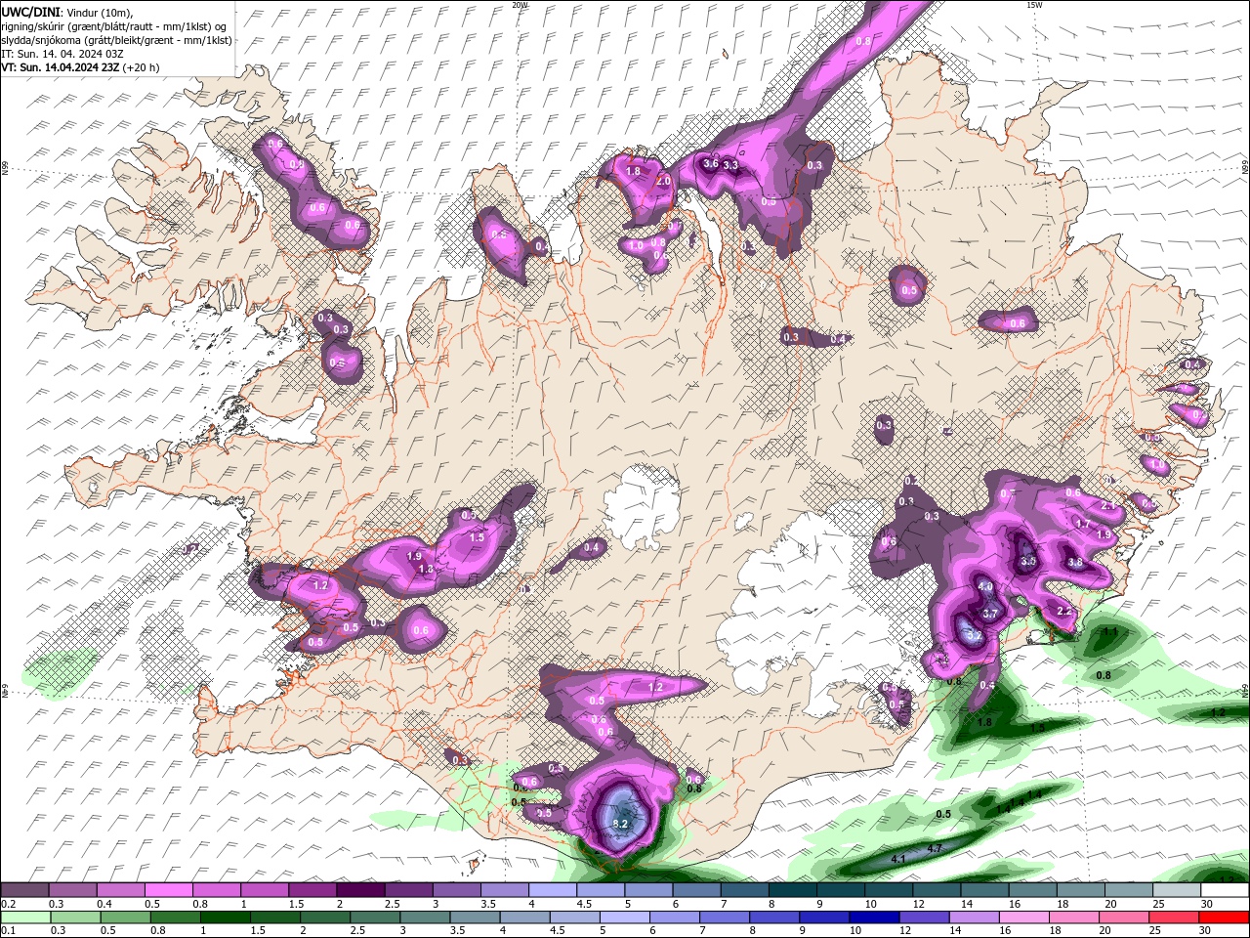Click the '15W' longitude label
The image size is (1250, 938).
click(x=1033, y=5)
